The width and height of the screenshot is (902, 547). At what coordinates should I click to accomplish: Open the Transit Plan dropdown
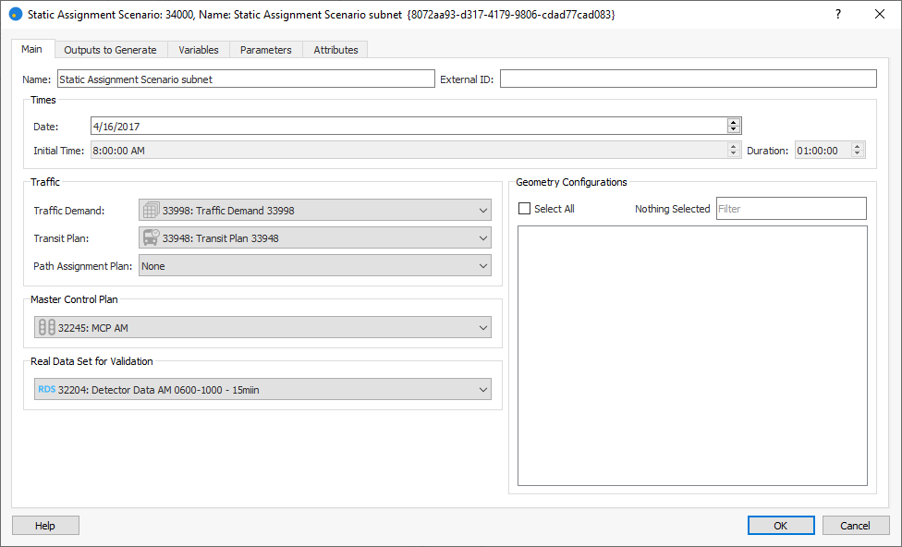click(483, 238)
